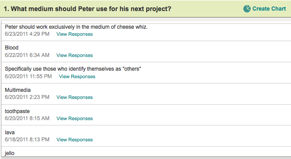Open View Responses under Multimedia
This screenshot has width=291, height=159.
click(x=75, y=97)
